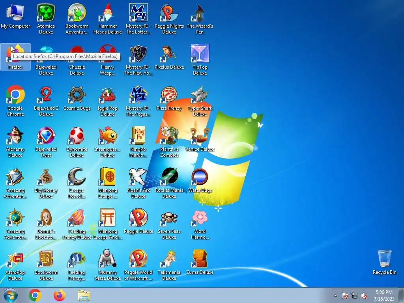The width and height of the screenshot is (404, 303).
Task: Click the Show desktop strip
Action: [x=401, y=295]
